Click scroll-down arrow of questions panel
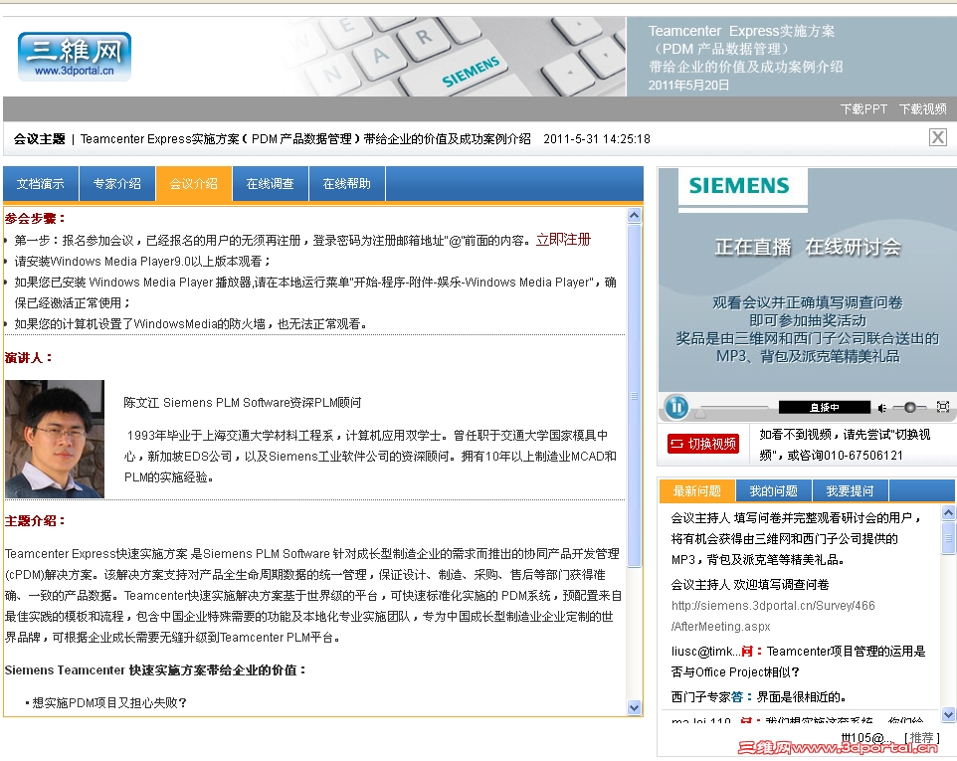Image resolution: width=957 pixels, height=761 pixels. (948, 714)
